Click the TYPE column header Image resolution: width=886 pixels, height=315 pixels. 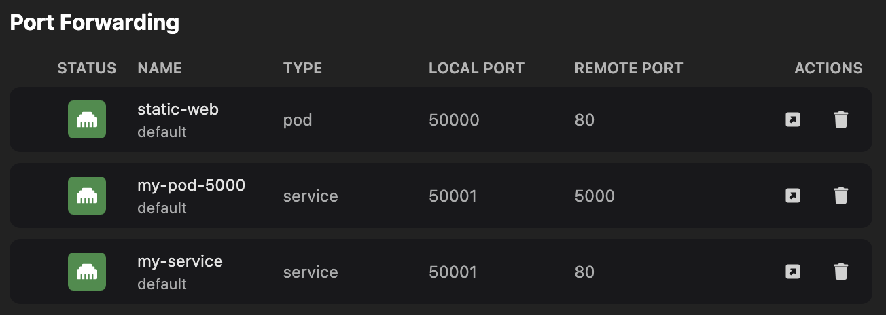[302, 68]
